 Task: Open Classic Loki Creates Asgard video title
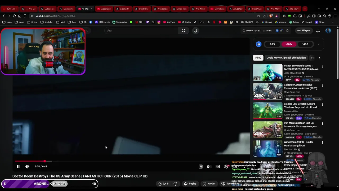coord(301,106)
